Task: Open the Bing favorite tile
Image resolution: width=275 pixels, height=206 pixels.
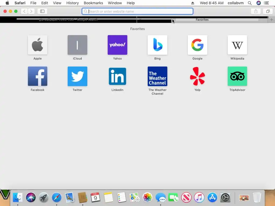Action: 157,45
